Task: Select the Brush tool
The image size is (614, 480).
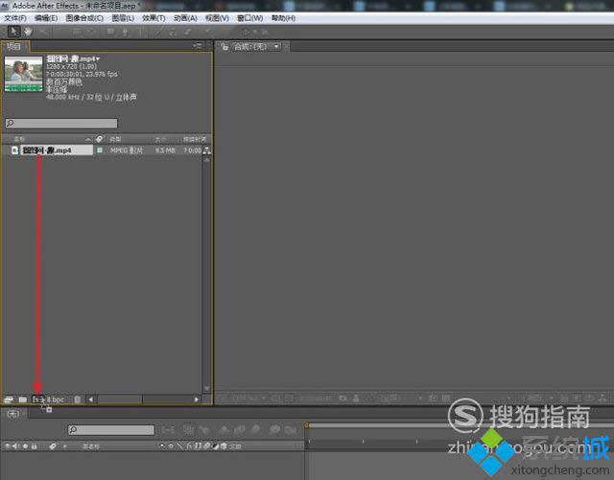Action: tap(158, 32)
